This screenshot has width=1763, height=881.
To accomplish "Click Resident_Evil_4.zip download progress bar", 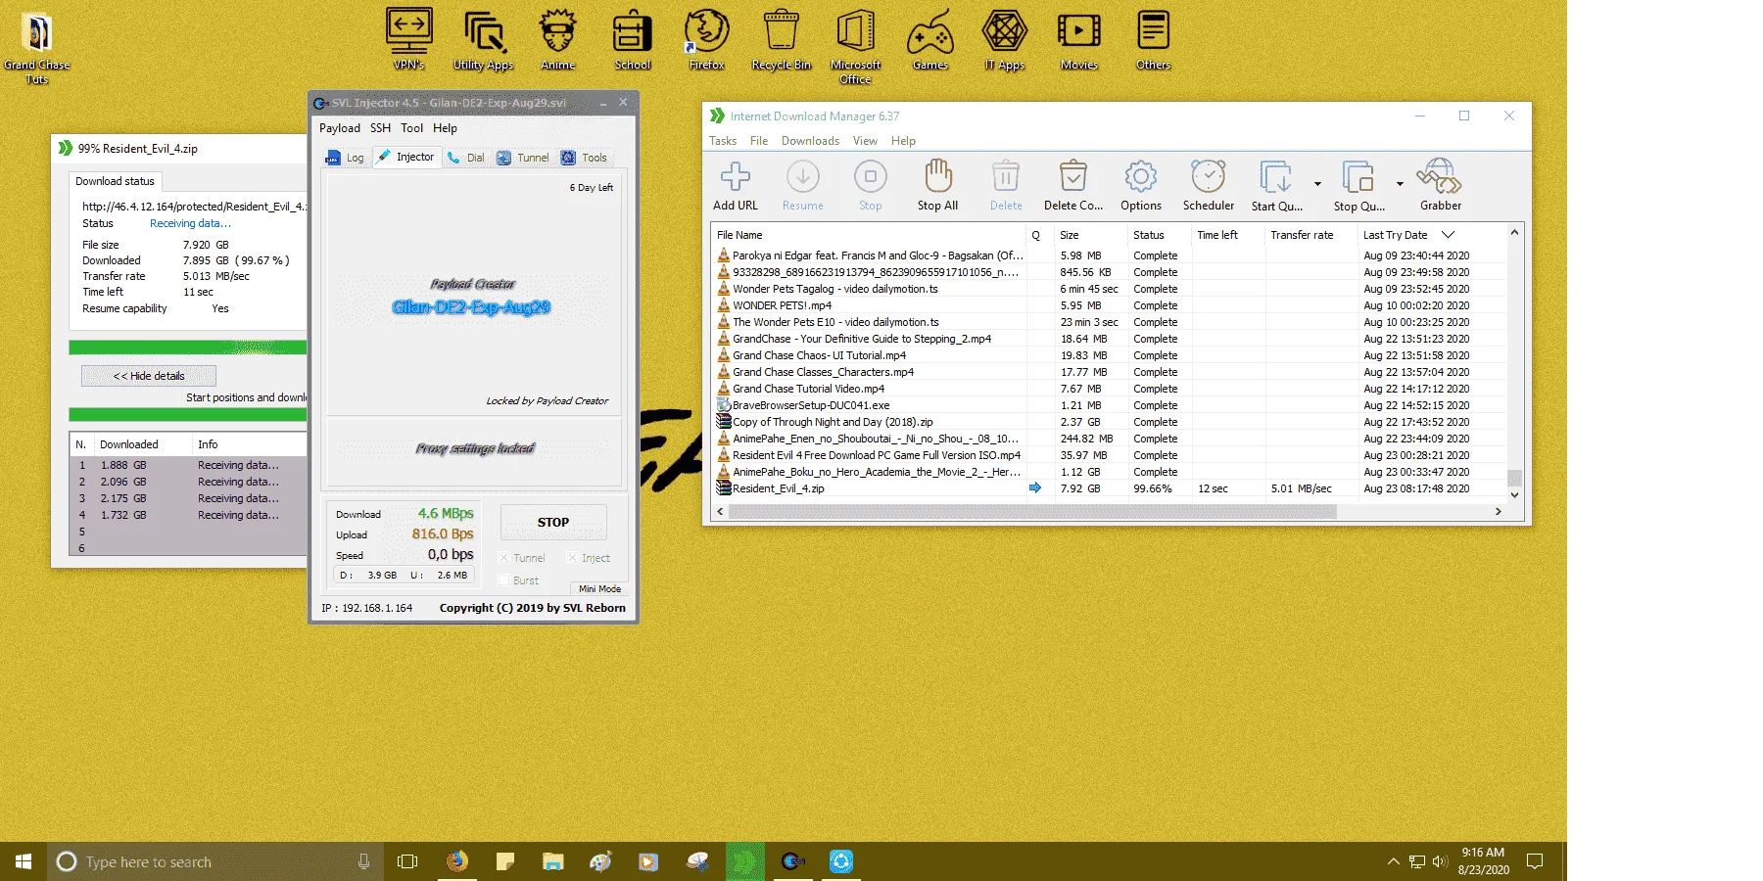I will [x=187, y=348].
